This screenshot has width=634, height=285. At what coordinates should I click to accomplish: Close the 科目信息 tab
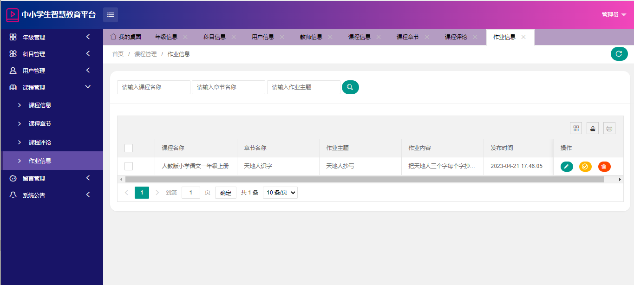click(234, 37)
